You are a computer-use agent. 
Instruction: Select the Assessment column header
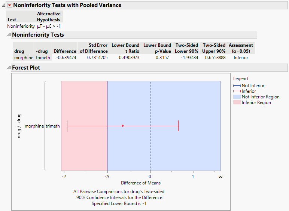click(x=241, y=48)
